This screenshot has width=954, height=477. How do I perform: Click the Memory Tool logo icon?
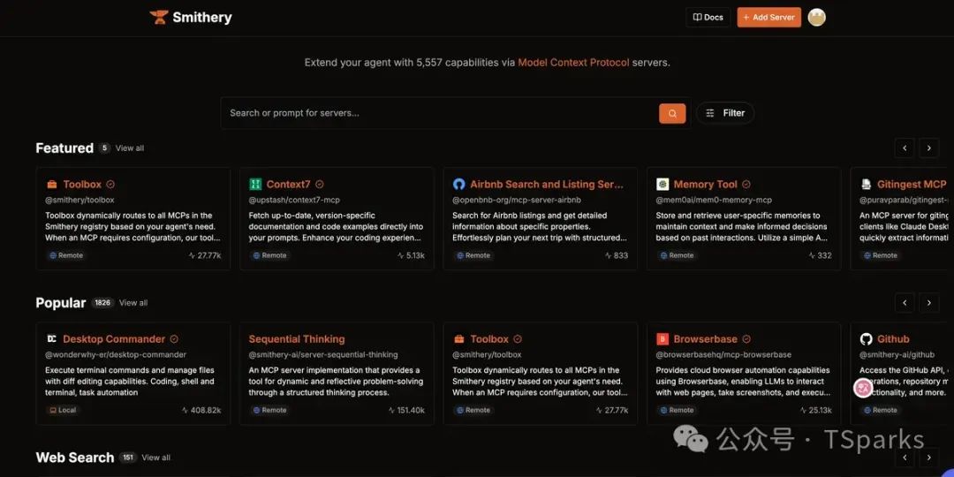(x=662, y=185)
